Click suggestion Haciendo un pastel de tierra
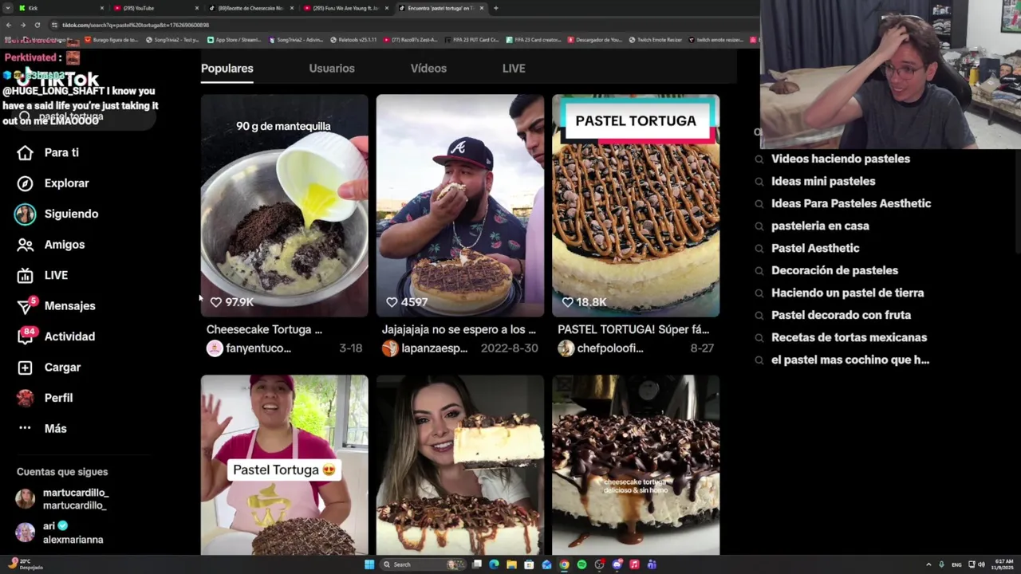 (x=847, y=293)
